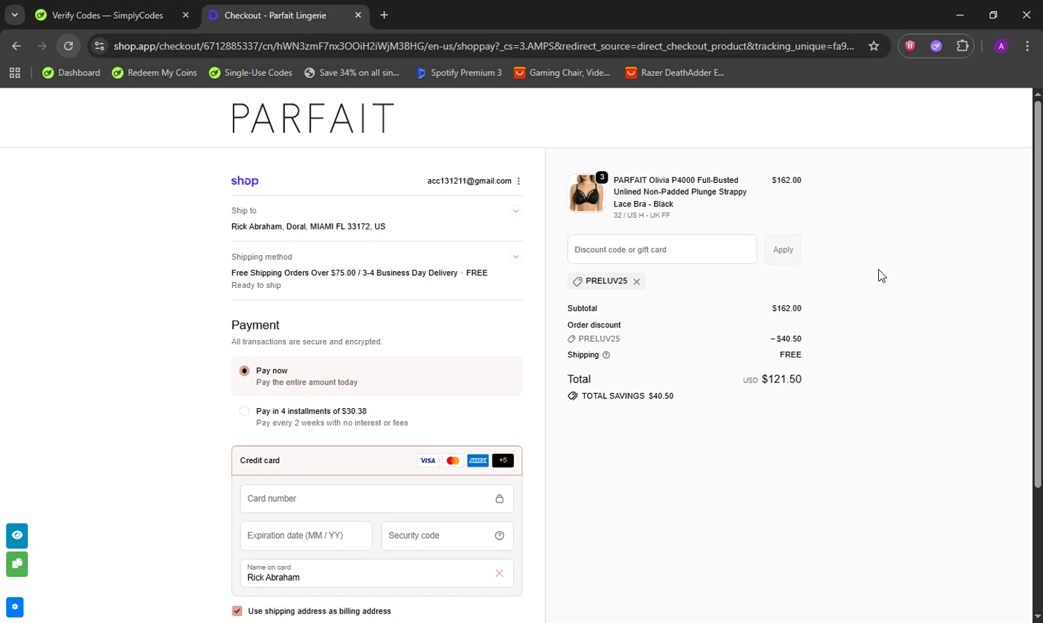Focus the Card number field
The width and height of the screenshot is (1043, 623).
pos(377,499)
